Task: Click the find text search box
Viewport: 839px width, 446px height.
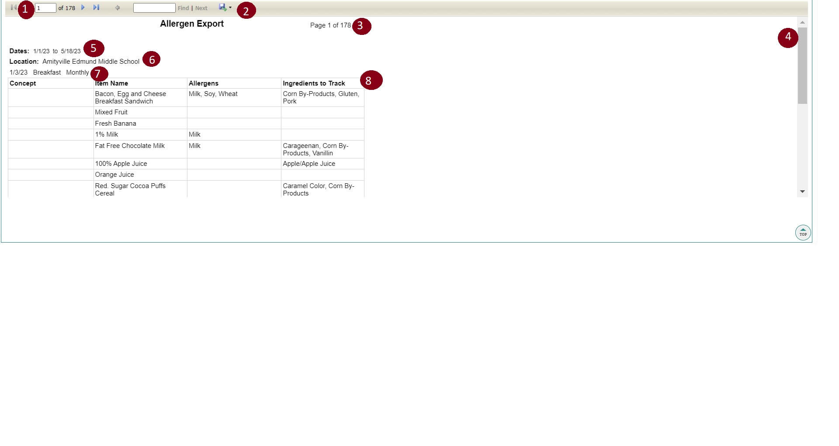Action: [x=154, y=8]
